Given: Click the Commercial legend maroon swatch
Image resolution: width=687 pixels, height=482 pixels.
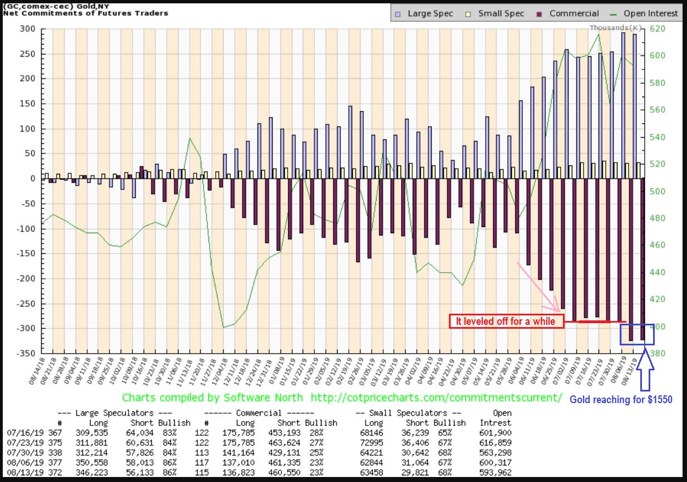Looking at the screenshot, I should [539, 13].
